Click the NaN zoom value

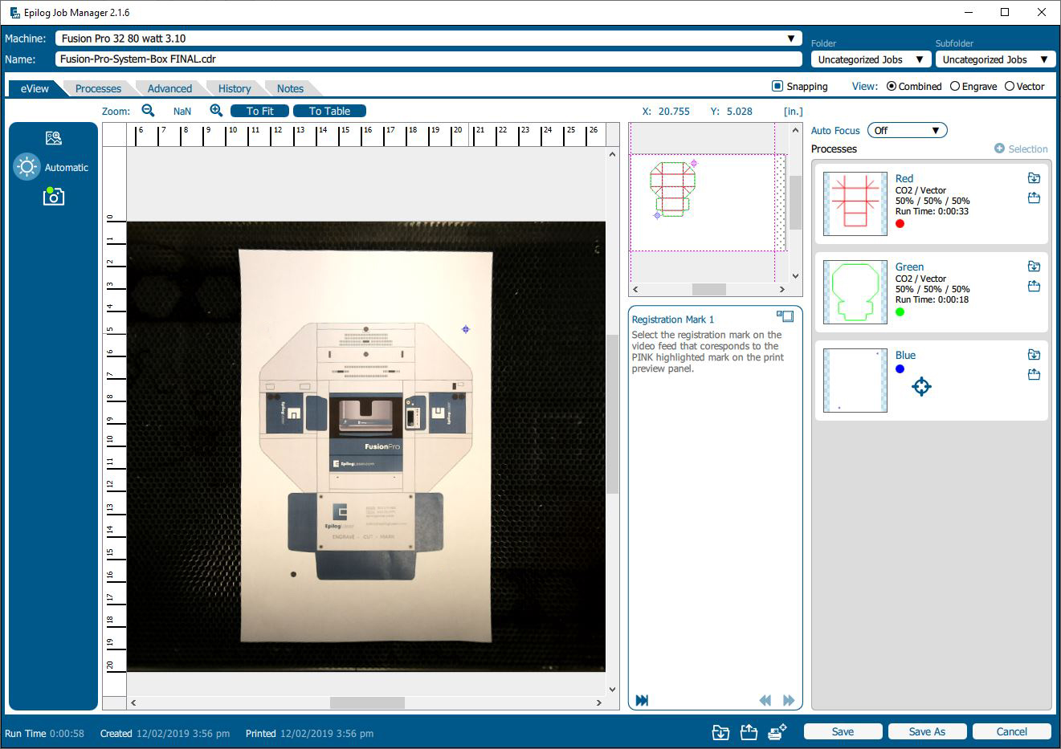182,112
